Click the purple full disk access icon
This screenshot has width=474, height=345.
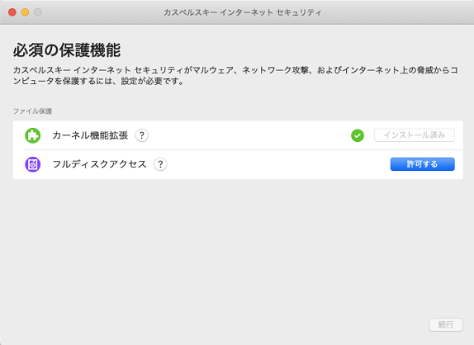(x=33, y=164)
